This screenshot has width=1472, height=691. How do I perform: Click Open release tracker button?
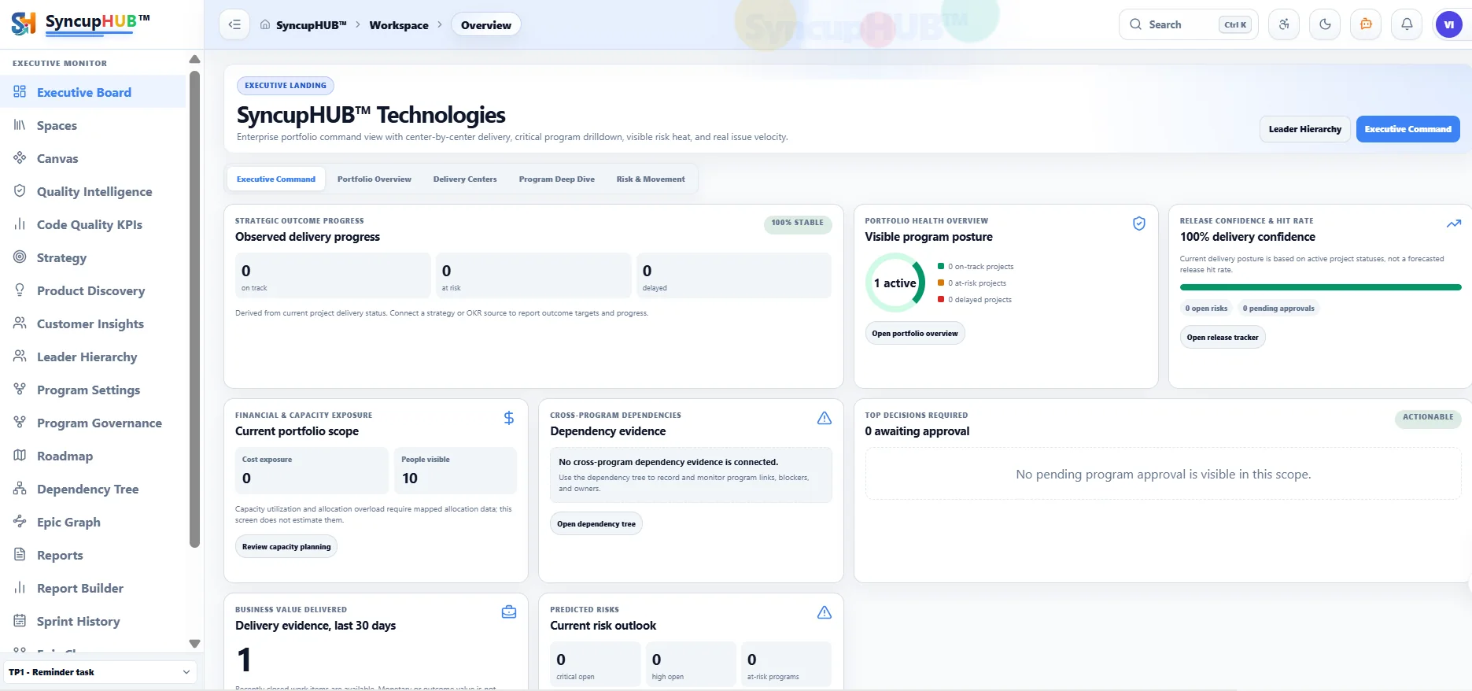(1223, 338)
